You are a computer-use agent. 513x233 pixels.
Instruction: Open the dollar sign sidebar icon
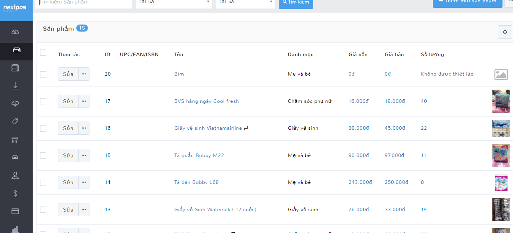pos(15,193)
